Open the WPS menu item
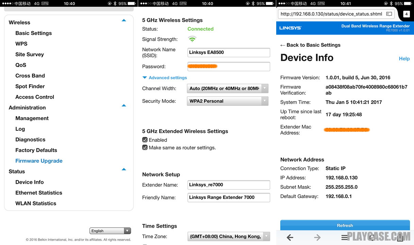The width and height of the screenshot is (414, 245). click(21, 44)
